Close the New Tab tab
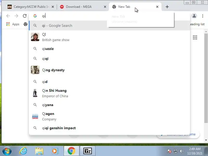 [x=157, y=7]
